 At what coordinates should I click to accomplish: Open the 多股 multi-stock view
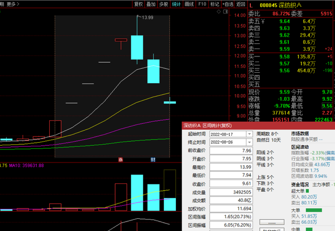163,4
